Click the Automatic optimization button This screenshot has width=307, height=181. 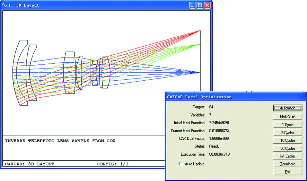(x=287, y=108)
